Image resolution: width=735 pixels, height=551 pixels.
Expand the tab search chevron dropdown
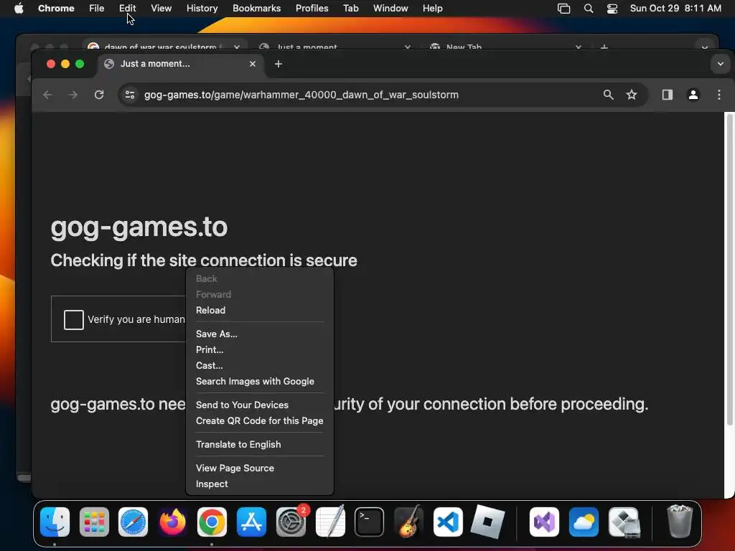721,64
